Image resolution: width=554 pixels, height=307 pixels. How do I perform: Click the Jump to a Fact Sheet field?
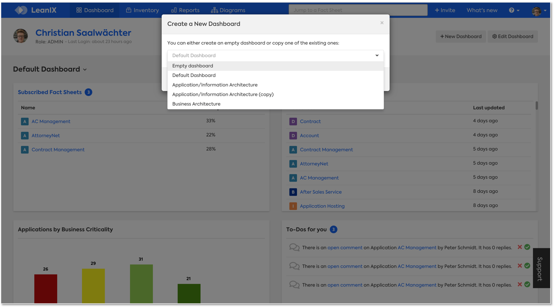pyautogui.click(x=358, y=10)
